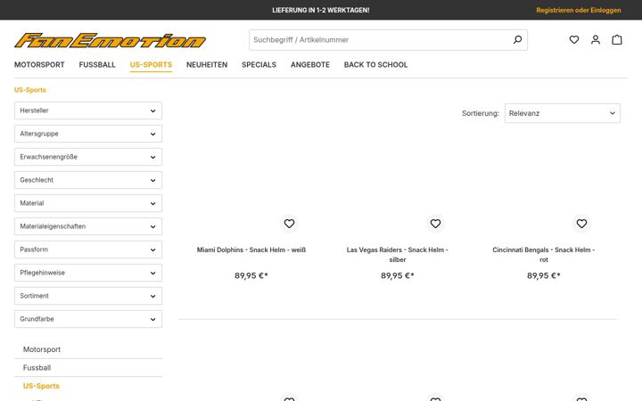Expand the Material filter
642x401 pixels.
(x=88, y=203)
